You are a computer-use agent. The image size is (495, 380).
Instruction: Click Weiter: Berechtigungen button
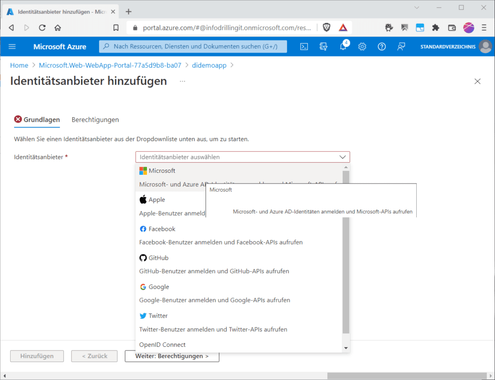(x=172, y=356)
